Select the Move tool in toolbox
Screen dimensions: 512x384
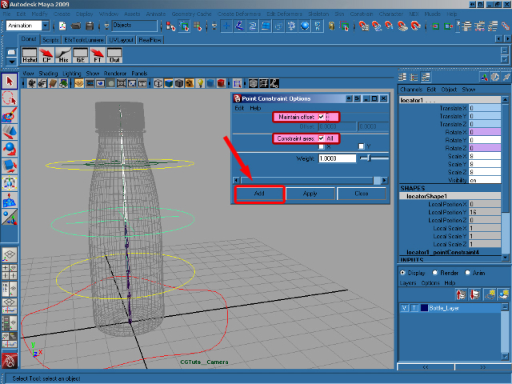10,132
